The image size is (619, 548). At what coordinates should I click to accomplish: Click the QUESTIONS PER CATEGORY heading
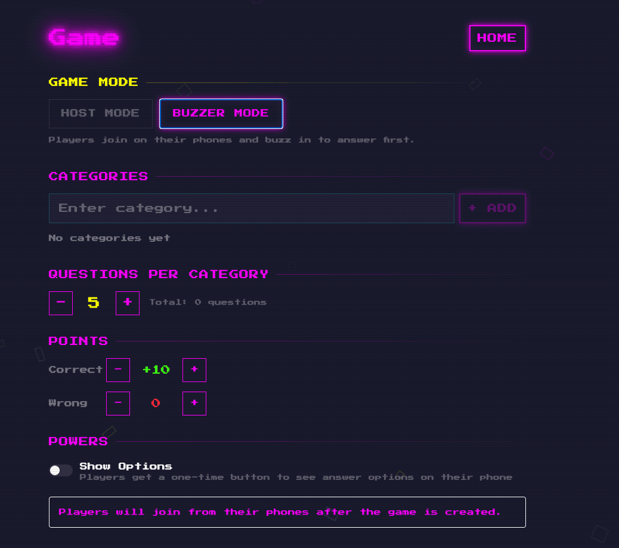158,274
